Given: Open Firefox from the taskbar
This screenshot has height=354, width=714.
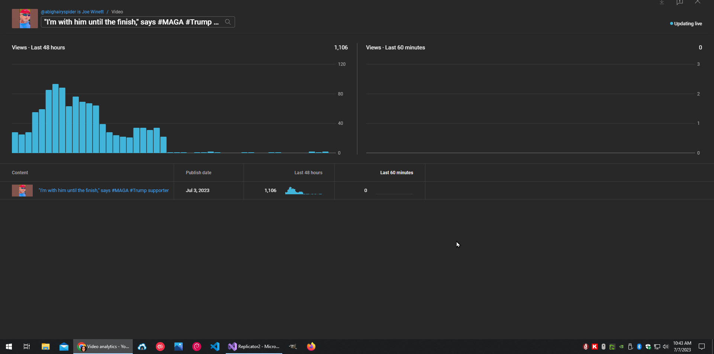Looking at the screenshot, I should pyautogui.click(x=311, y=347).
